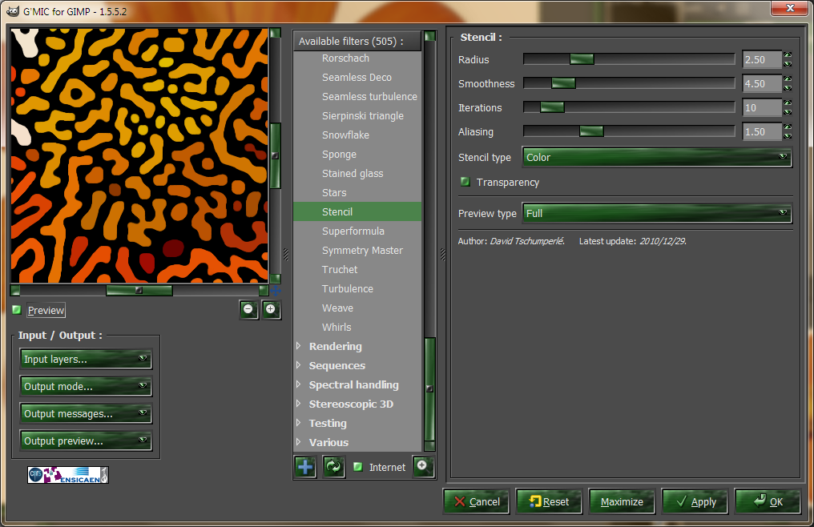Viewport: 814px width, 527px height.
Task: Toggle the Preview checkbox
Action: point(17,310)
